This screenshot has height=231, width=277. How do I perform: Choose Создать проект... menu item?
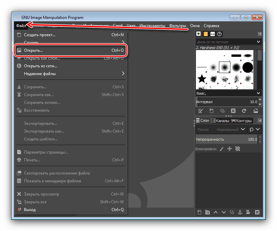coord(71,35)
